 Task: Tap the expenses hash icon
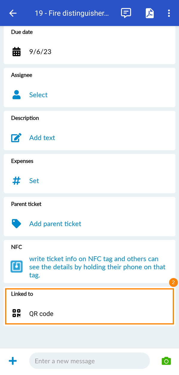point(16,181)
